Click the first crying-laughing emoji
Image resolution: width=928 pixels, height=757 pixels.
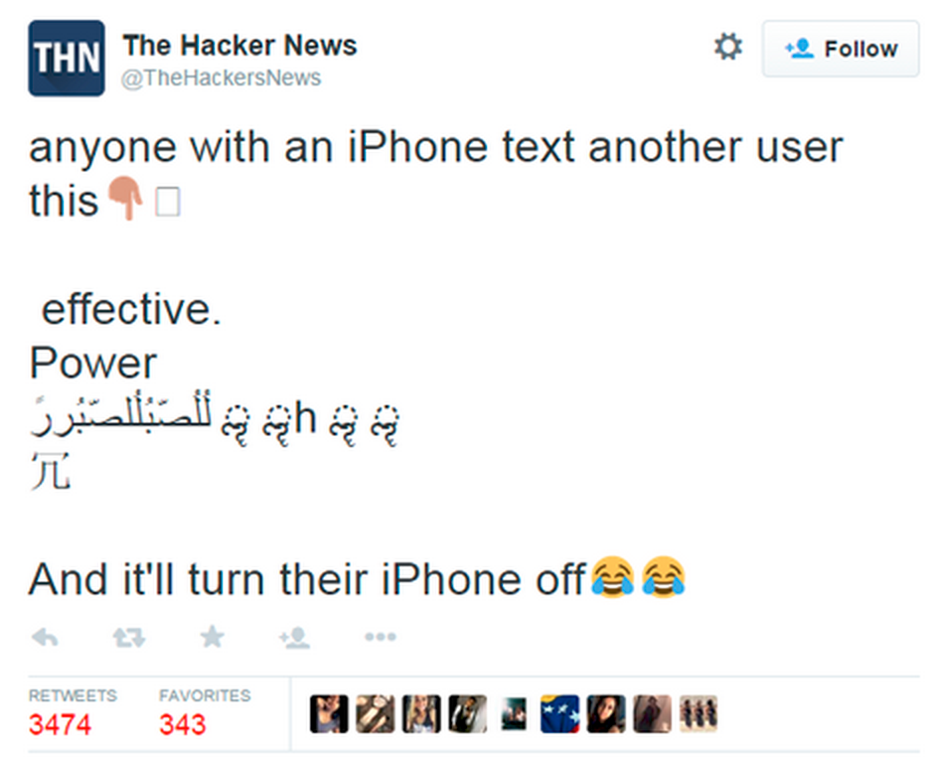613,577
